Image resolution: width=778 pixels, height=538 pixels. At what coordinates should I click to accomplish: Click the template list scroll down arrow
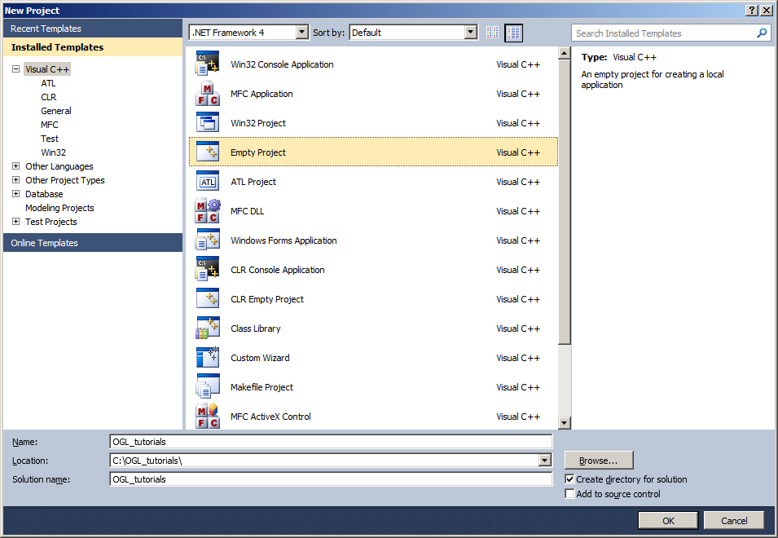coord(564,423)
